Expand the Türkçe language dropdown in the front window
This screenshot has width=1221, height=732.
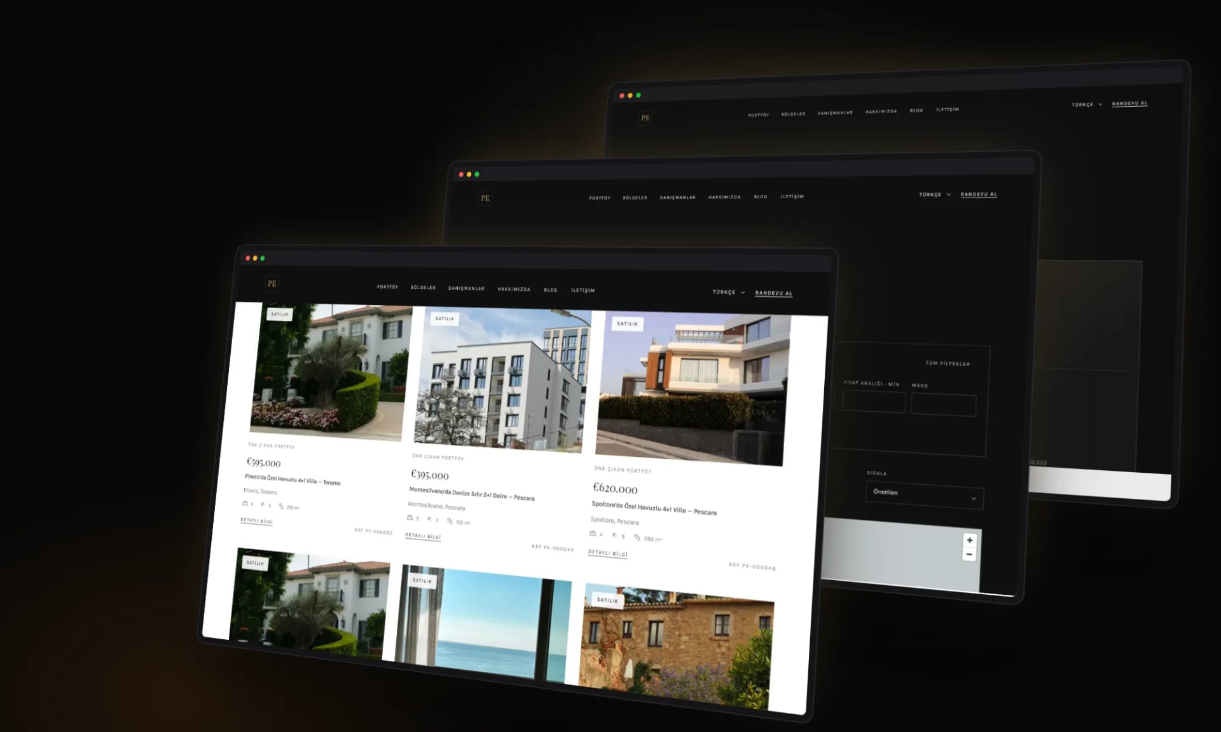point(728,292)
